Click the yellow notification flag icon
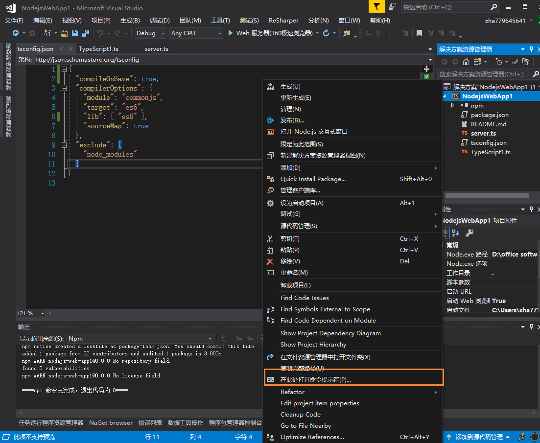Viewport: 540px width, 443px height. coord(377,6)
